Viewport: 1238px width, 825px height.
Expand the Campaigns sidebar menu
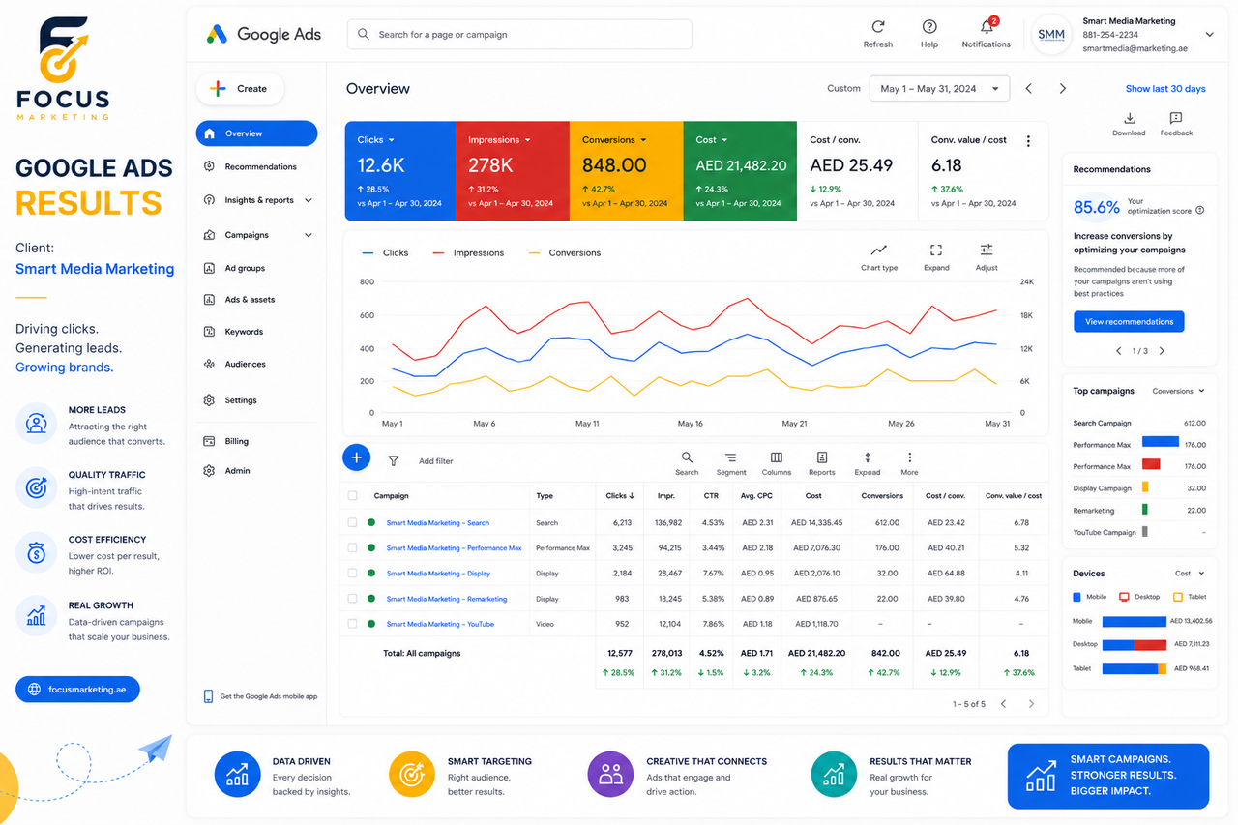tap(309, 235)
